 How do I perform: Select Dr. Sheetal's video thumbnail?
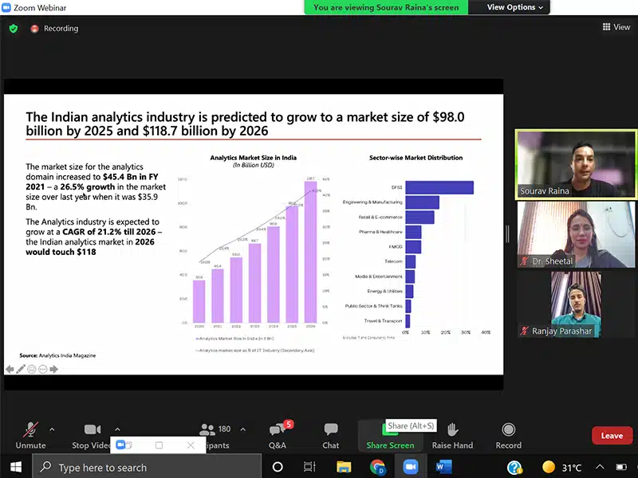tap(575, 234)
